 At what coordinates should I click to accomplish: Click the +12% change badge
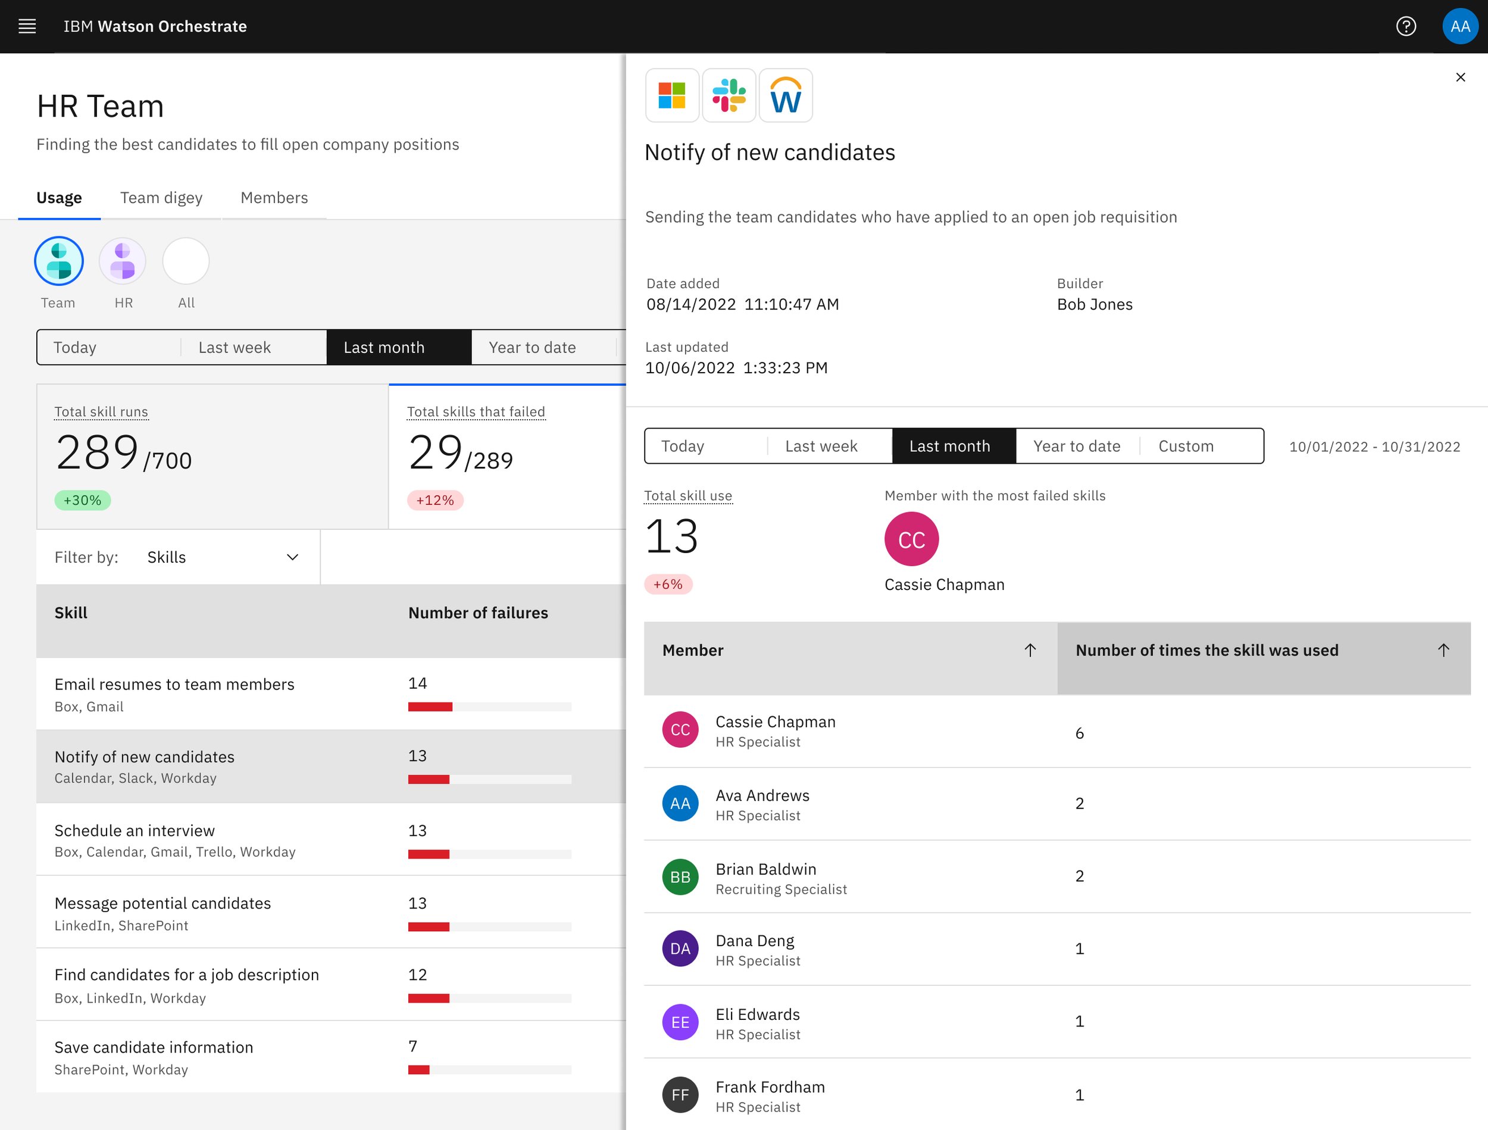click(x=435, y=500)
